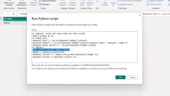
Task: Click the Manage table icon
Action: coord(40,5)
